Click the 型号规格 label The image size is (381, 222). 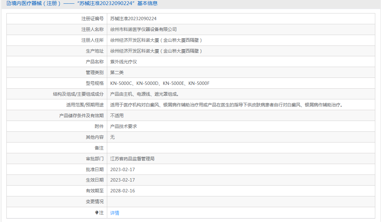tap(94, 83)
